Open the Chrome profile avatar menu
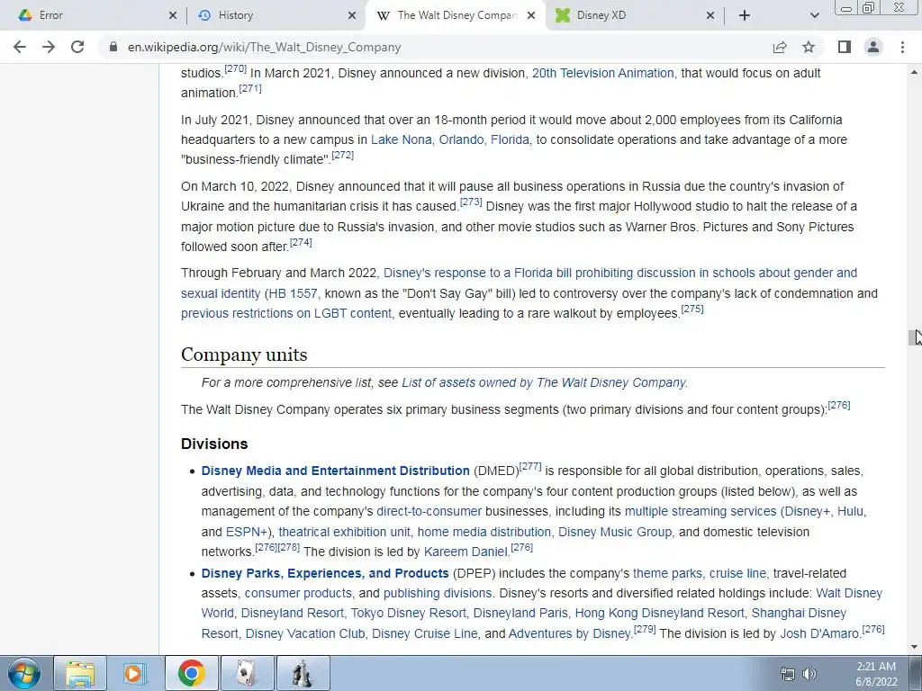922x691 pixels. [873, 47]
